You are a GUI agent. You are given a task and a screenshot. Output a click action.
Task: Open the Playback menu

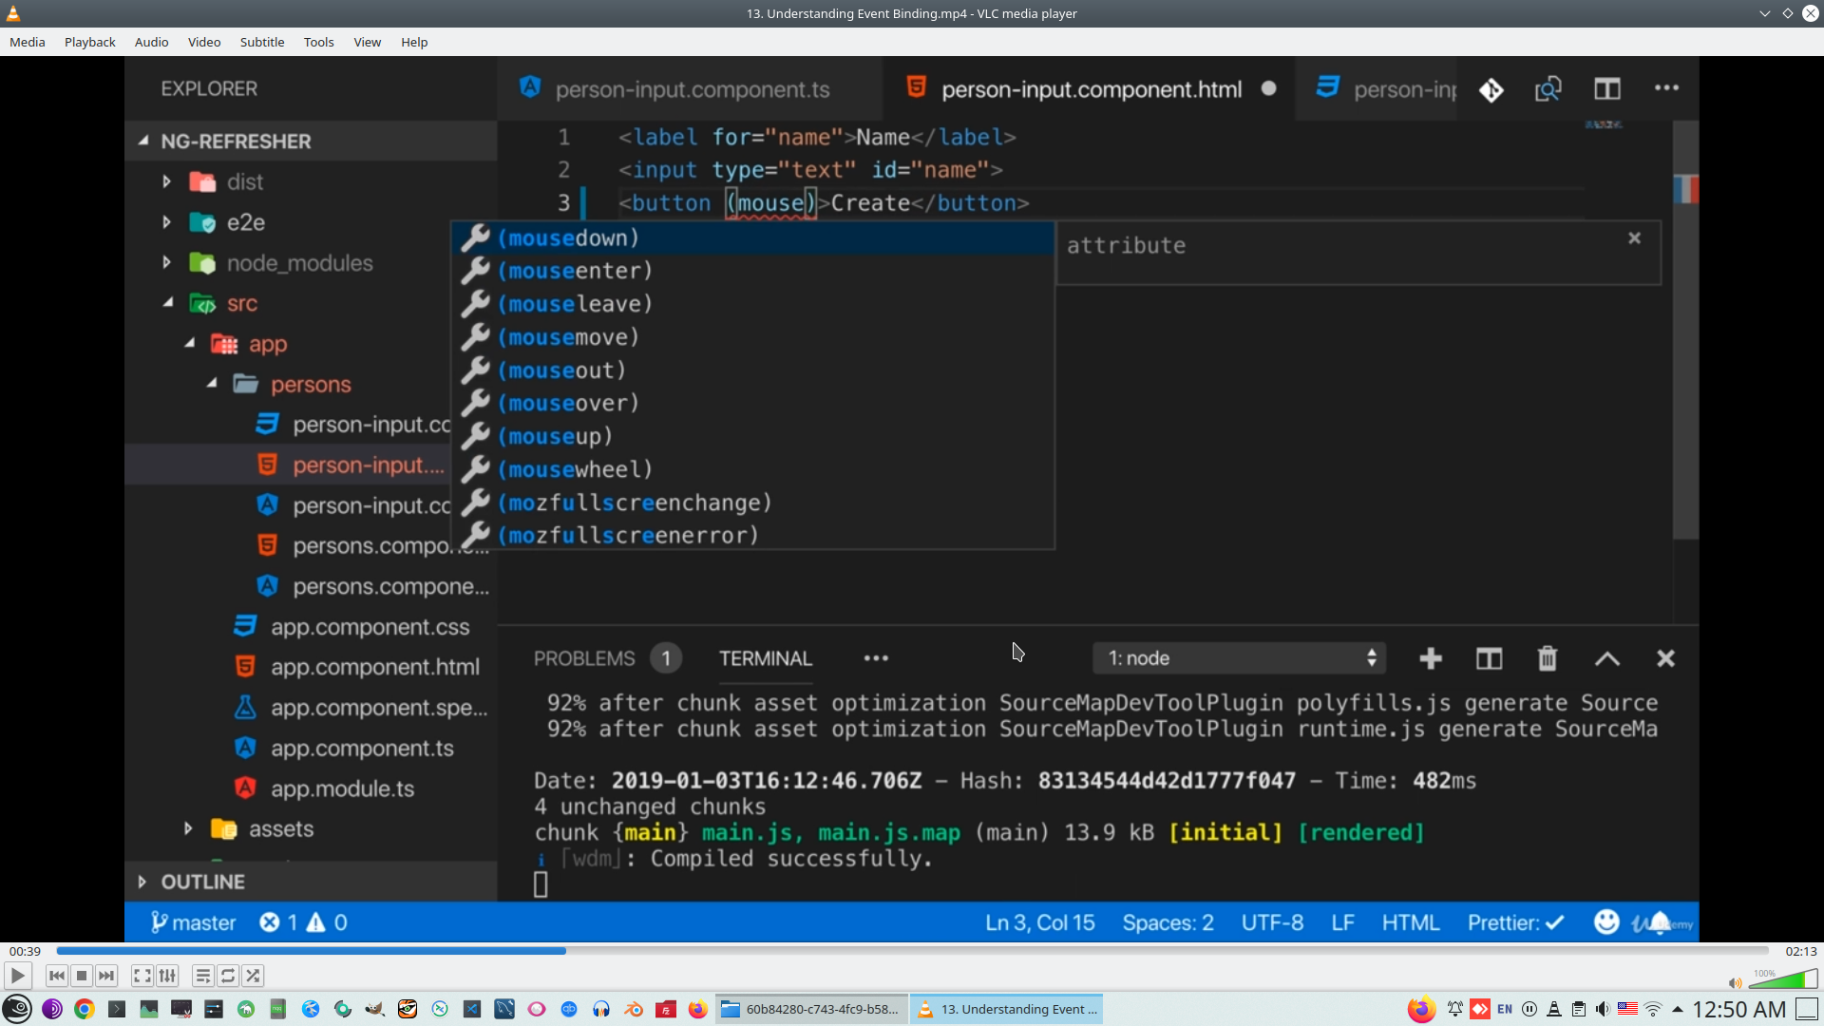coord(89,42)
